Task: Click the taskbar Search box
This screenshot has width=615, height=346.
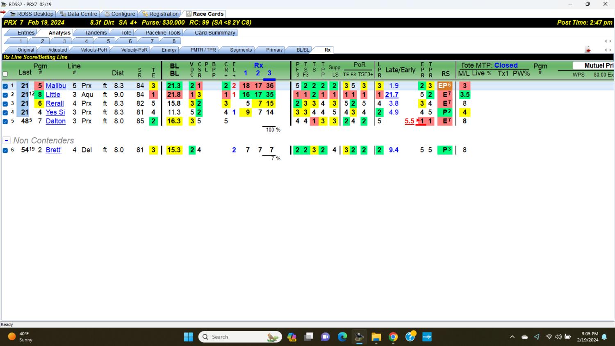Action: tap(240, 337)
